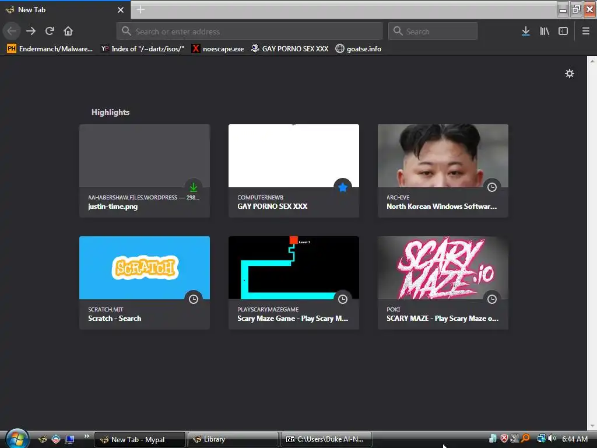Open Scary Maze Game blue maze thumbnail
Viewport: 597px width, 448px height.
point(294,267)
